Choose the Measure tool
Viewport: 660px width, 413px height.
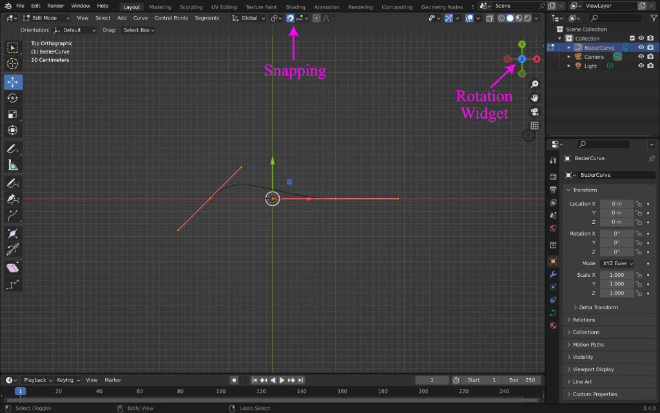click(13, 165)
